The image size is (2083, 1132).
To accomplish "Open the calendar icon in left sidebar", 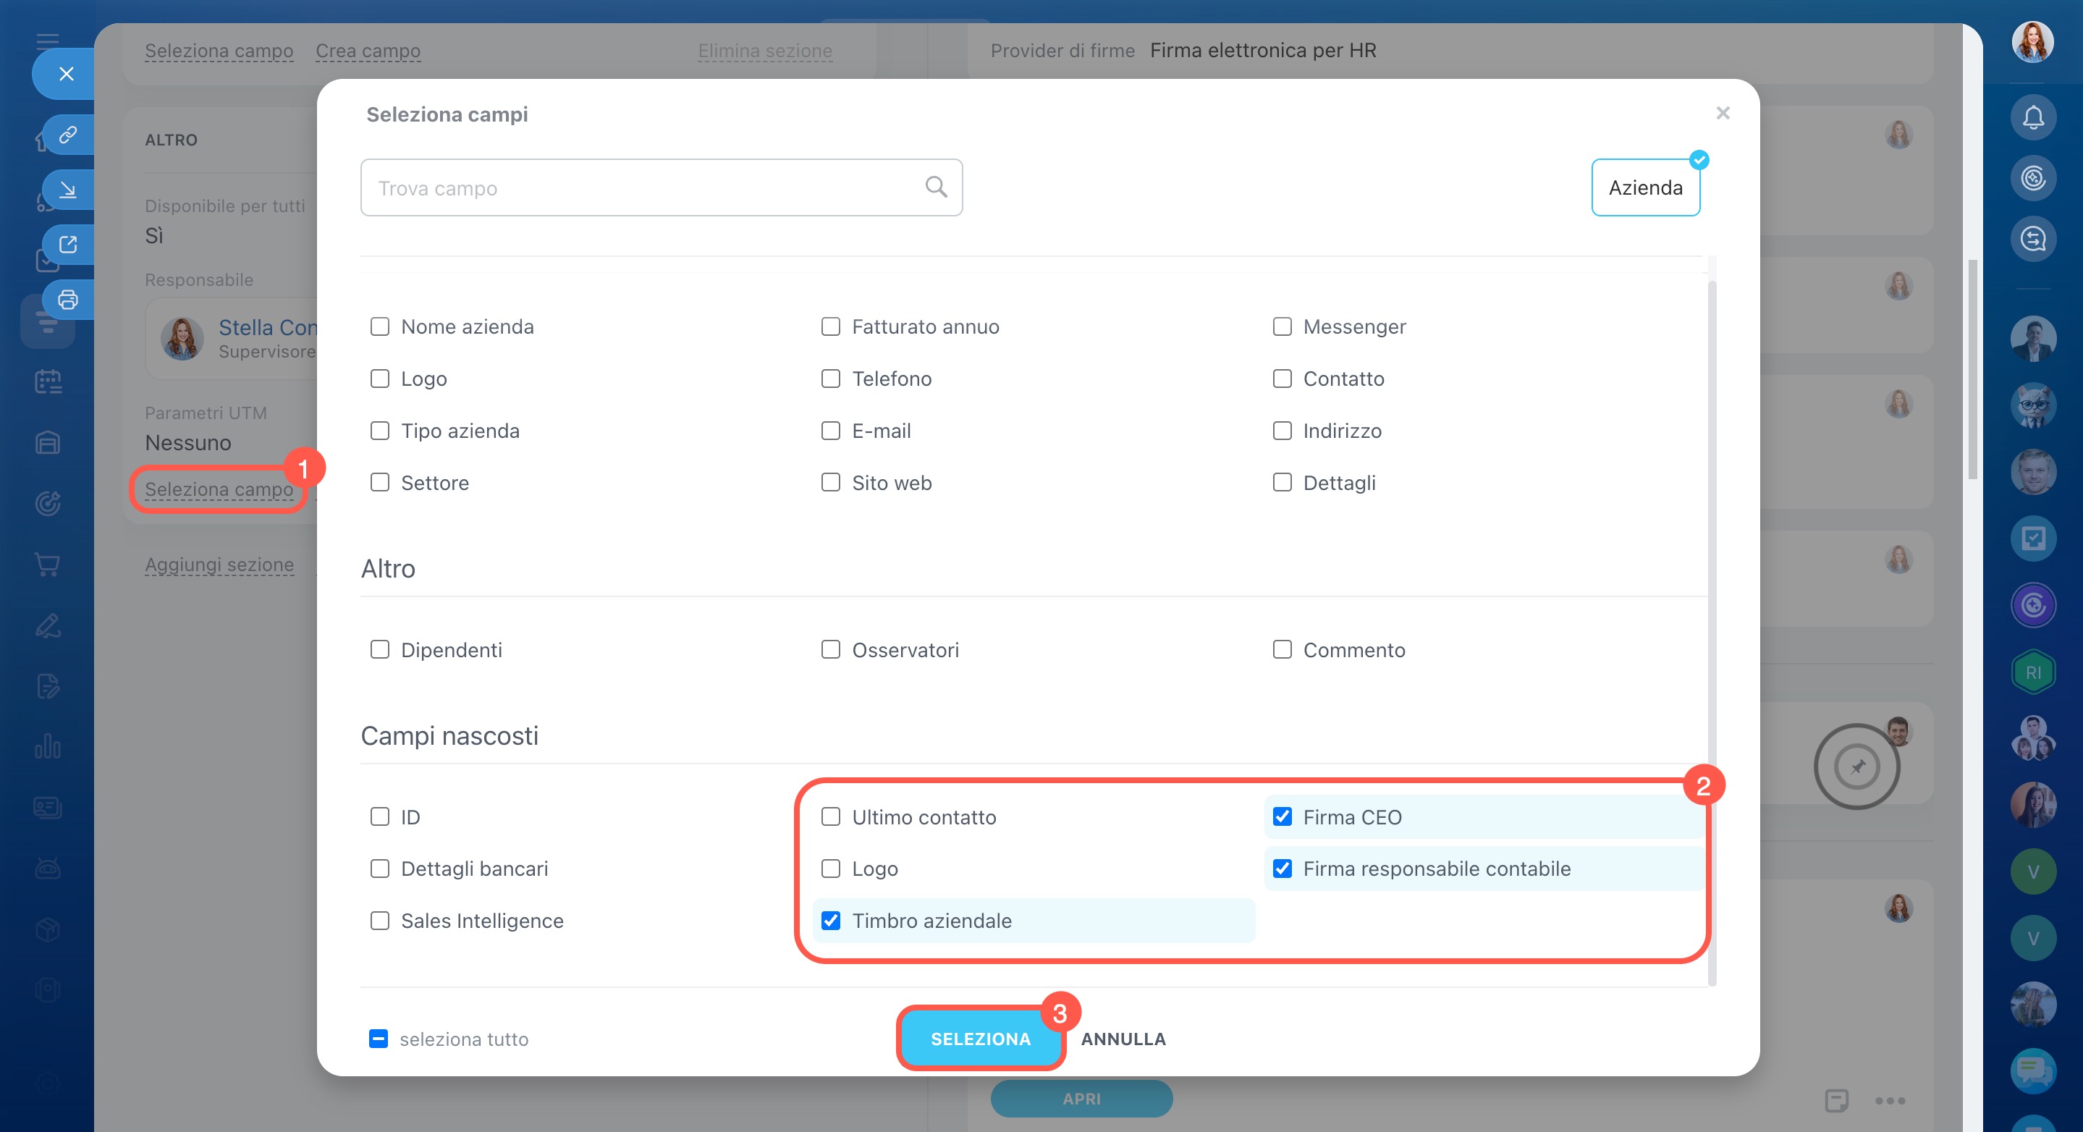I will pos(48,381).
